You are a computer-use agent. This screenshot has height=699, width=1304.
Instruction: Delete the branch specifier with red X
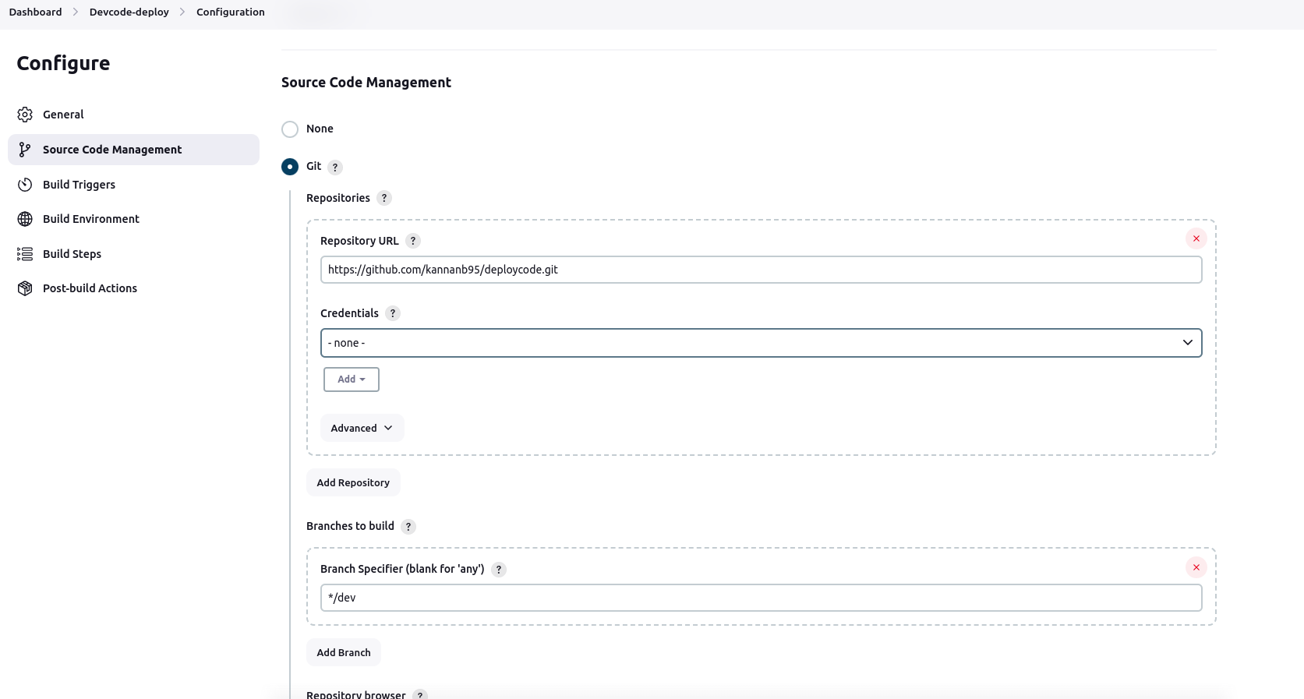point(1196,567)
